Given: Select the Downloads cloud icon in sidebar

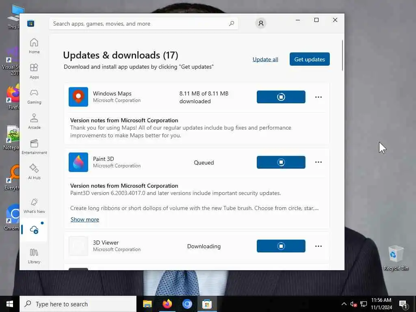Looking at the screenshot, I should (x=34, y=230).
